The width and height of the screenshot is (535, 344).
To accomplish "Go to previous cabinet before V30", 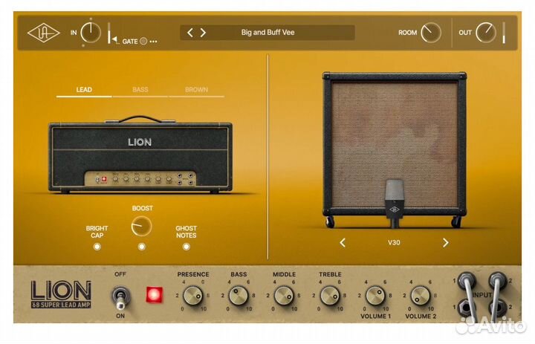I will coord(343,242).
